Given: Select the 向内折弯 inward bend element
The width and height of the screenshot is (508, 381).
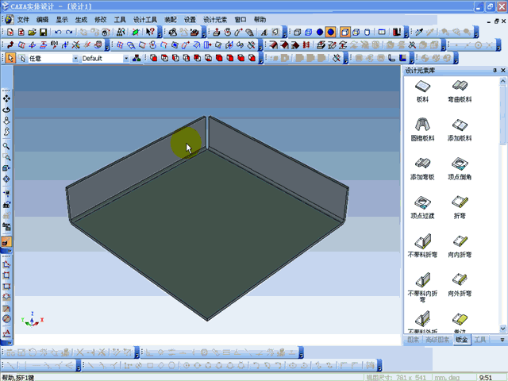Looking at the screenshot, I should click(x=460, y=246).
